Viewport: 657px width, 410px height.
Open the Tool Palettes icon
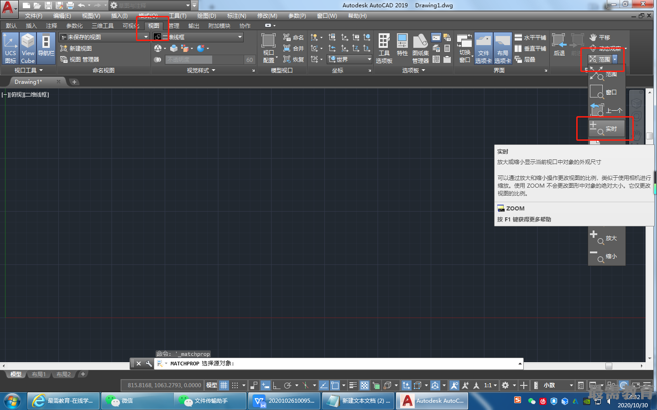384,48
